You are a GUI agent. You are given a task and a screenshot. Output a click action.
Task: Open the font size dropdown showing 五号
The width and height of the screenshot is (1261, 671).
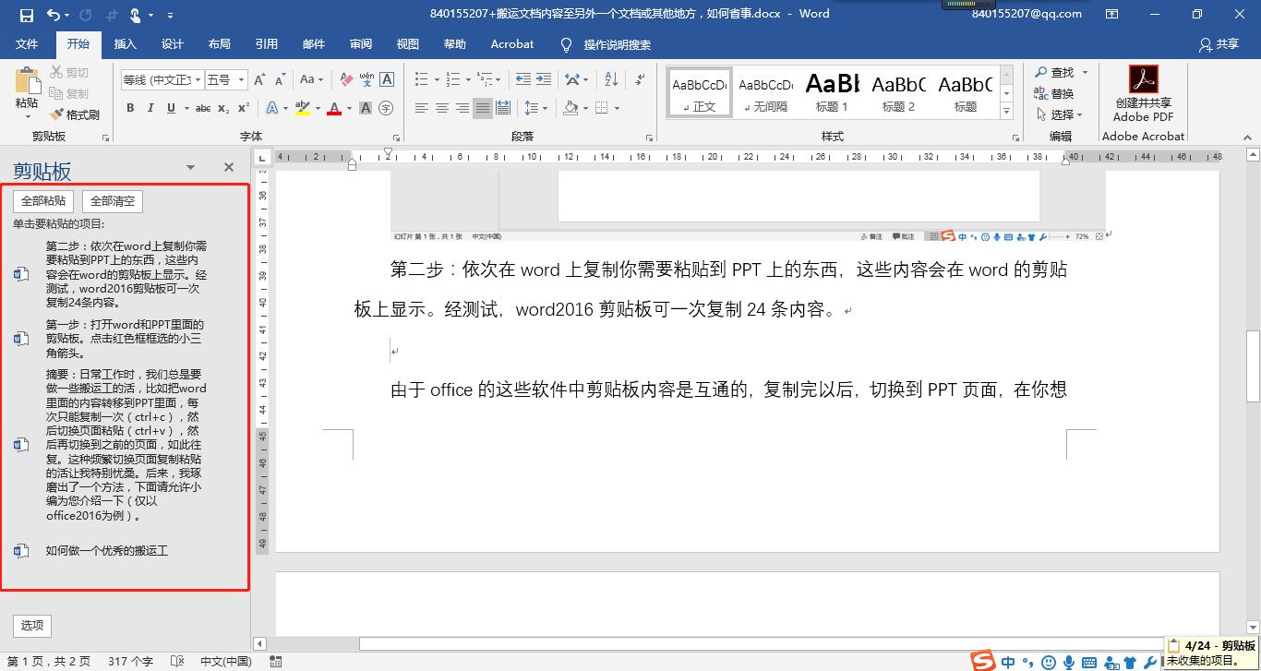226,79
